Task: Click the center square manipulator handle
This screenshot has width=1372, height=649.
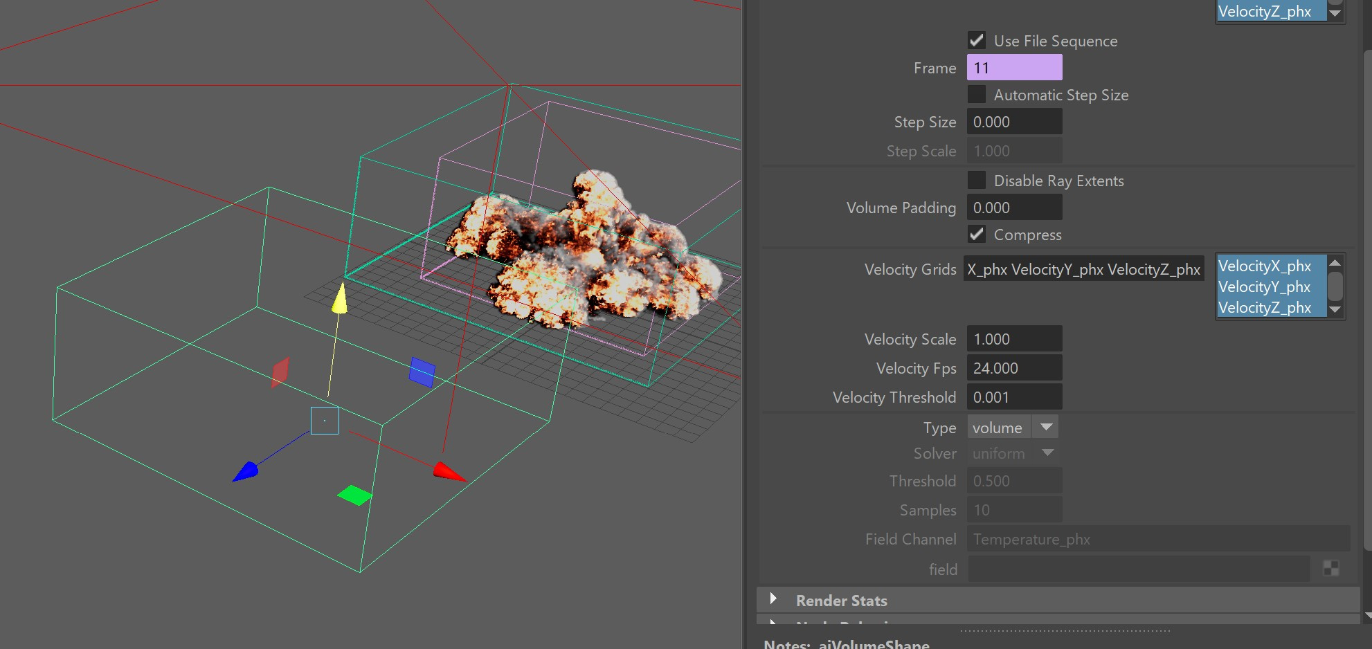Action: pos(325,421)
